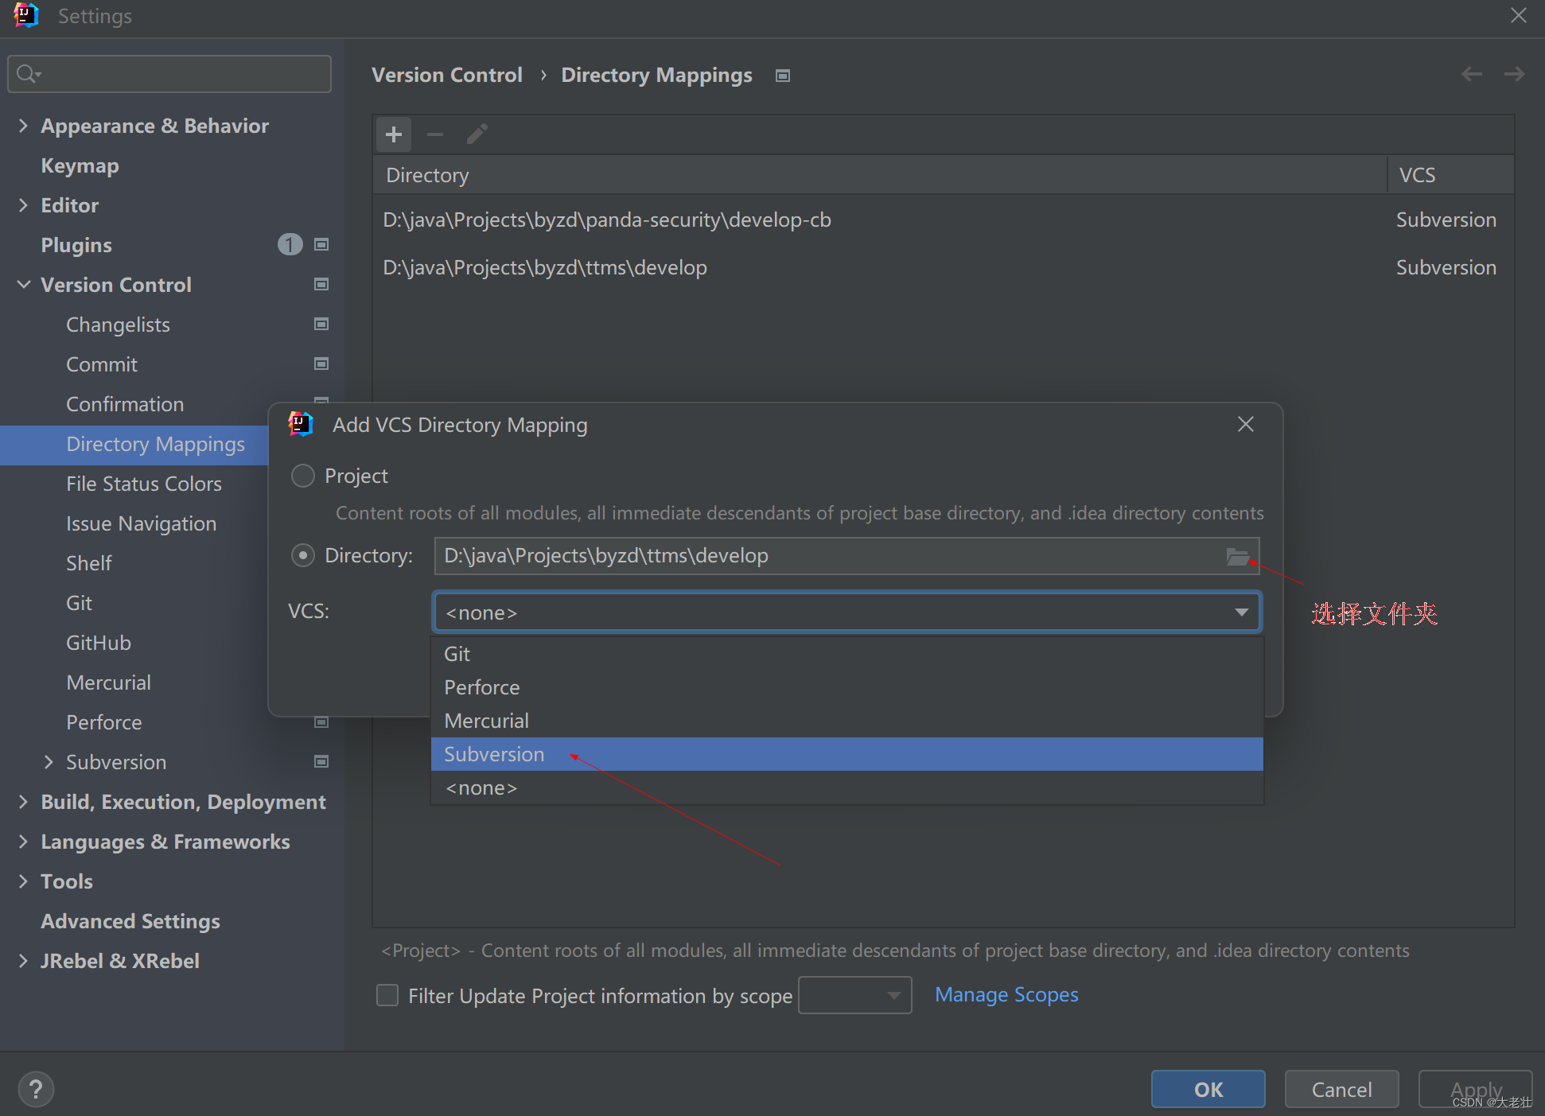Click the folder browse icon in Directory field
Viewport: 1545px width, 1116px height.
(x=1237, y=556)
